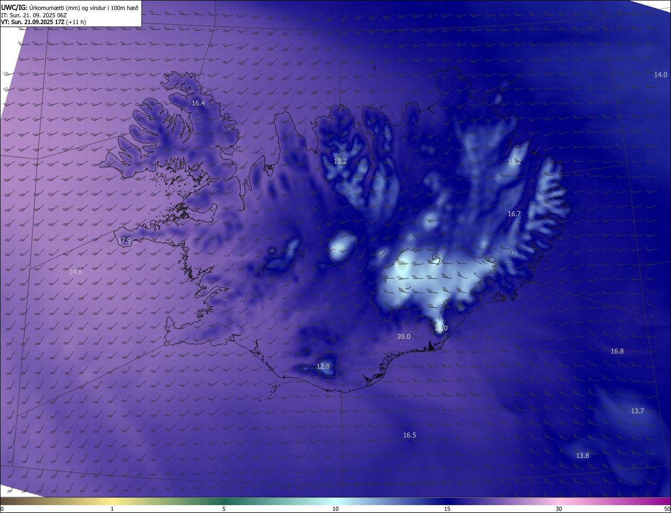671x513 pixels.
Task: Click the map value 20.0 near the south coast
Action: click(x=404, y=337)
